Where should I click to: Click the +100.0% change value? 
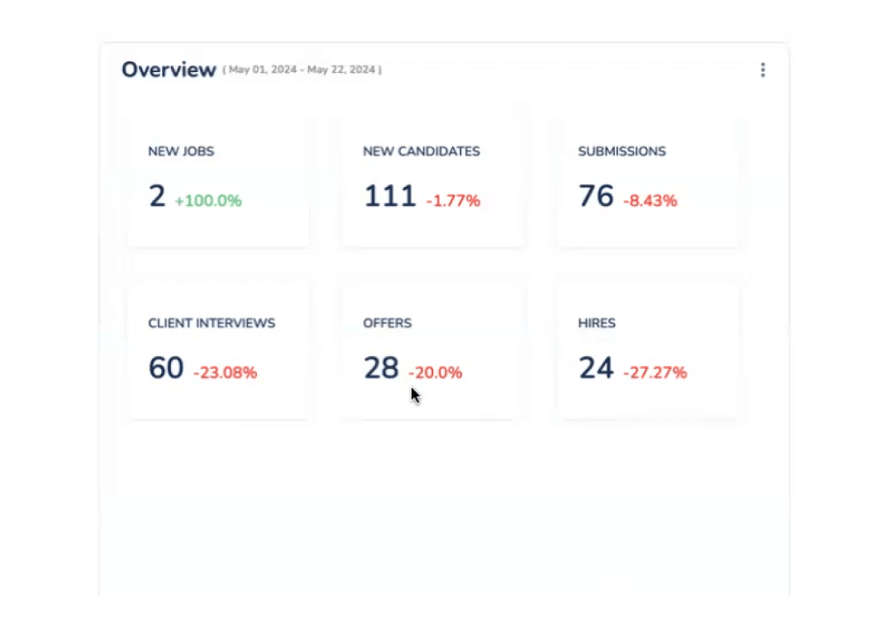pyautogui.click(x=208, y=200)
